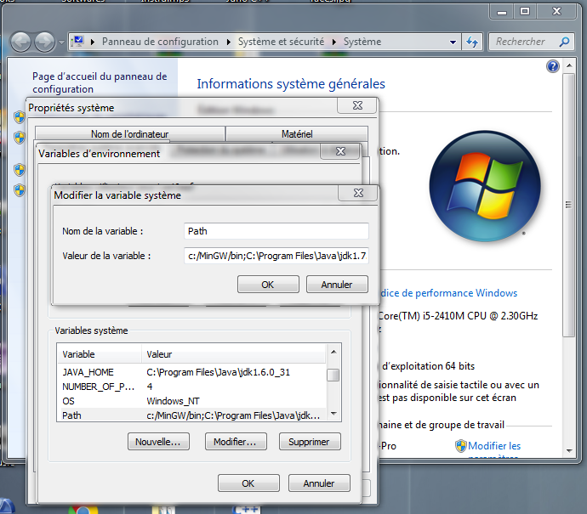This screenshot has height=514, width=587.
Task: Close the Propriétés système dialog
Action: point(357,106)
